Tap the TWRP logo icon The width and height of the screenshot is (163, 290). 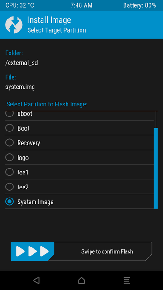(14, 25)
